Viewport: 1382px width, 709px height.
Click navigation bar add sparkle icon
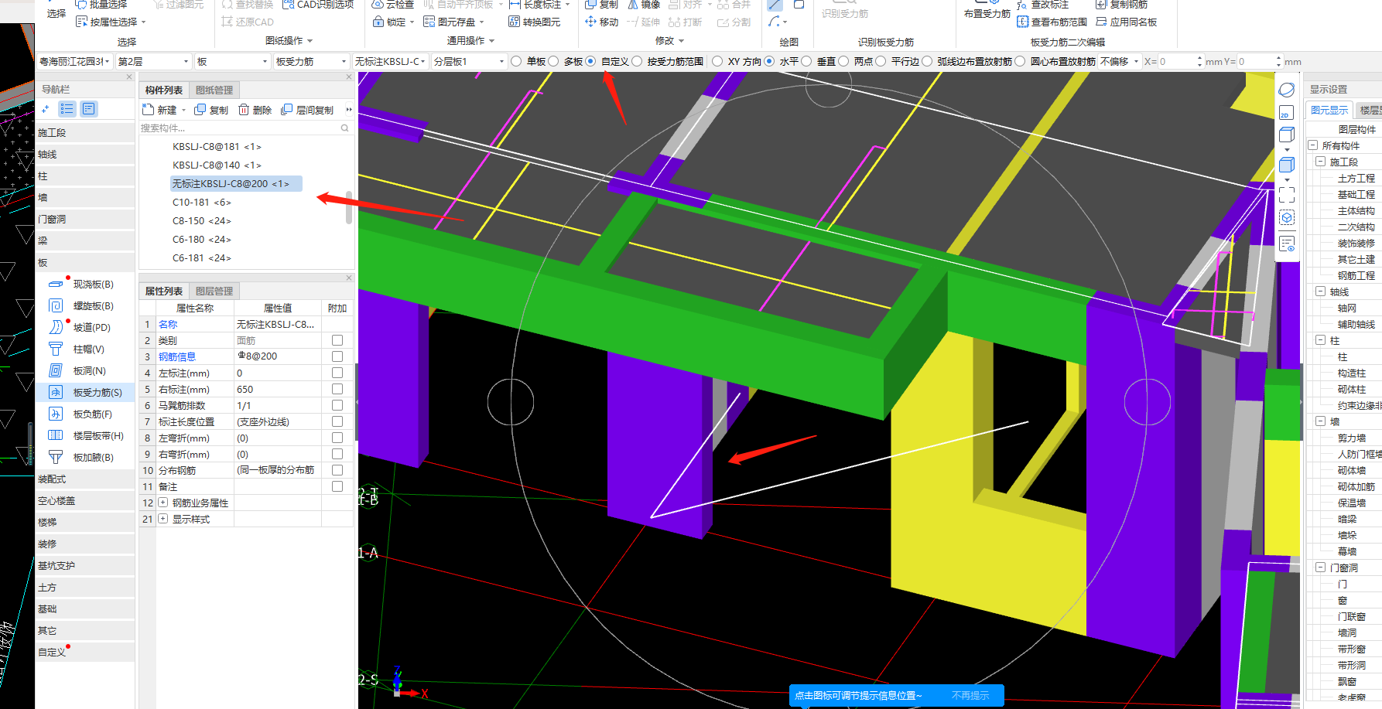click(46, 109)
